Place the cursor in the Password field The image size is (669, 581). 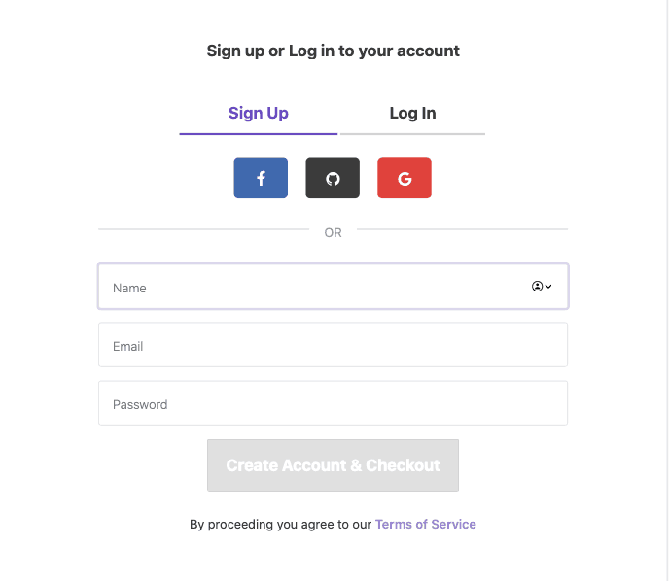334,403
